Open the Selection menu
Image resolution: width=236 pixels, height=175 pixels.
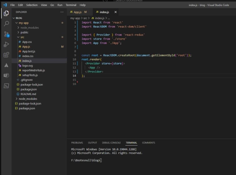[x=32, y=5]
